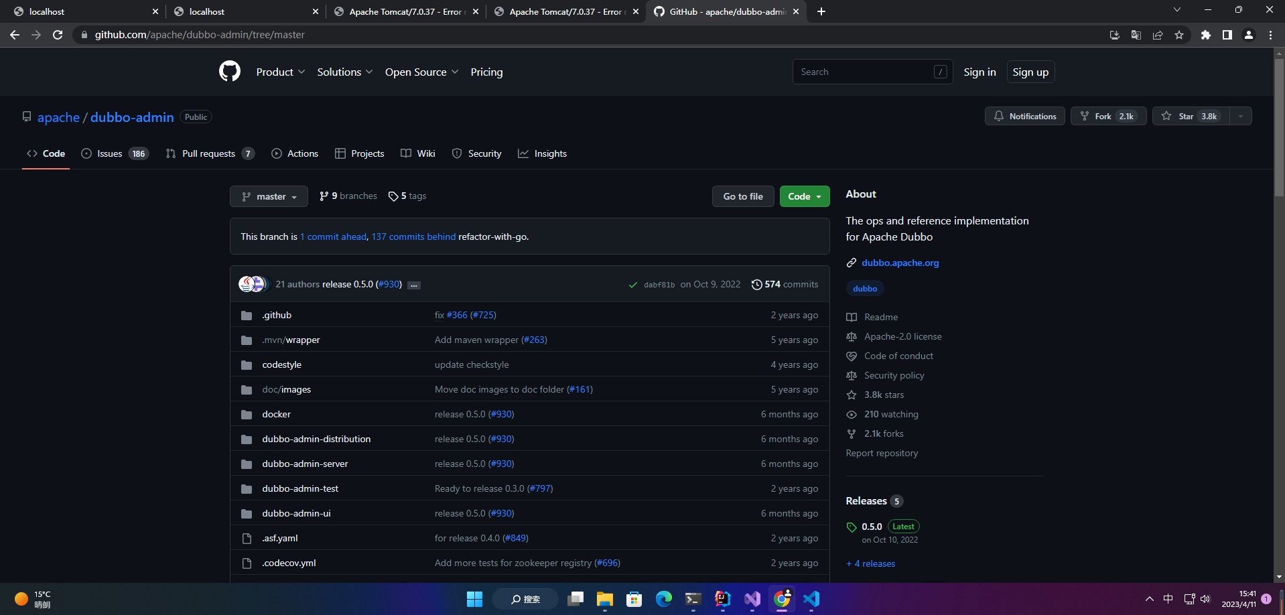Open the star list dropdown arrow

[1241, 116]
